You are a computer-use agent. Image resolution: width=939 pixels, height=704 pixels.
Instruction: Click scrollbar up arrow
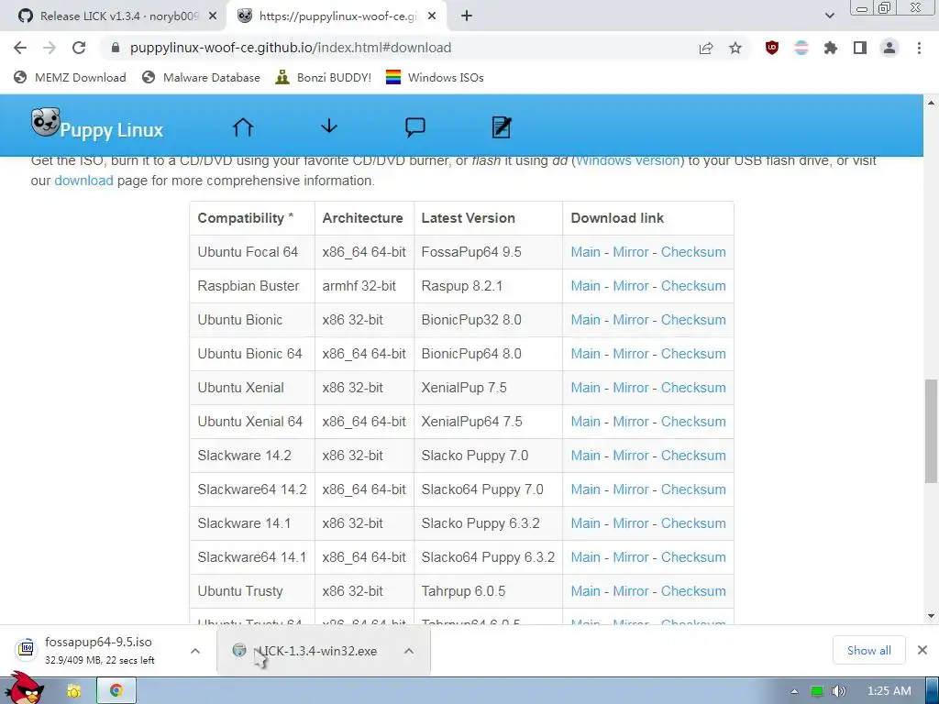(x=931, y=103)
